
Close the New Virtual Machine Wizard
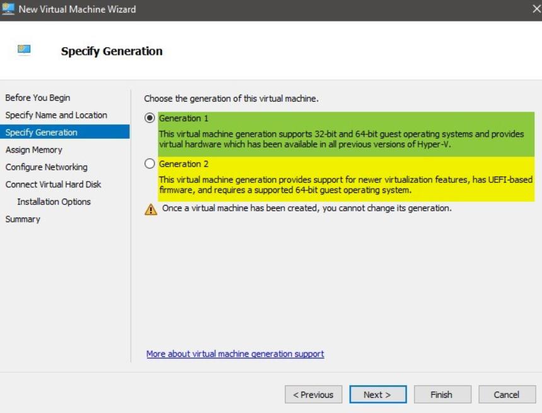[534, 9]
